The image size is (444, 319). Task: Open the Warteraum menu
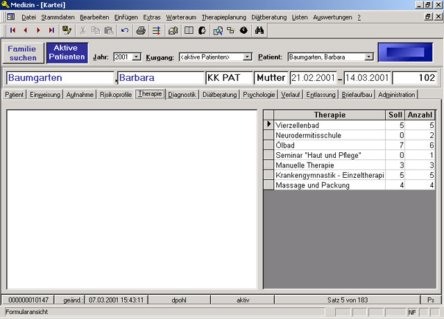tap(181, 17)
